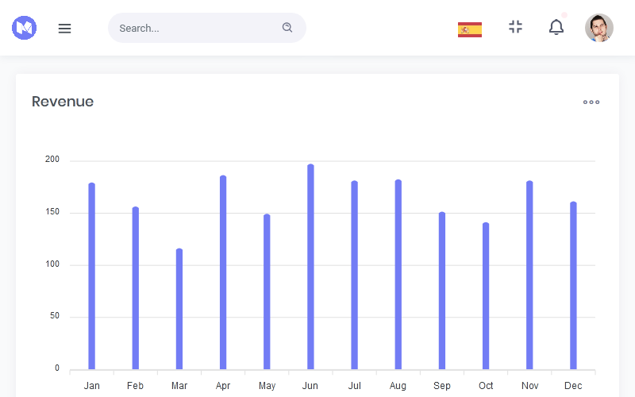Open the Revenue card three-dot options

point(591,102)
